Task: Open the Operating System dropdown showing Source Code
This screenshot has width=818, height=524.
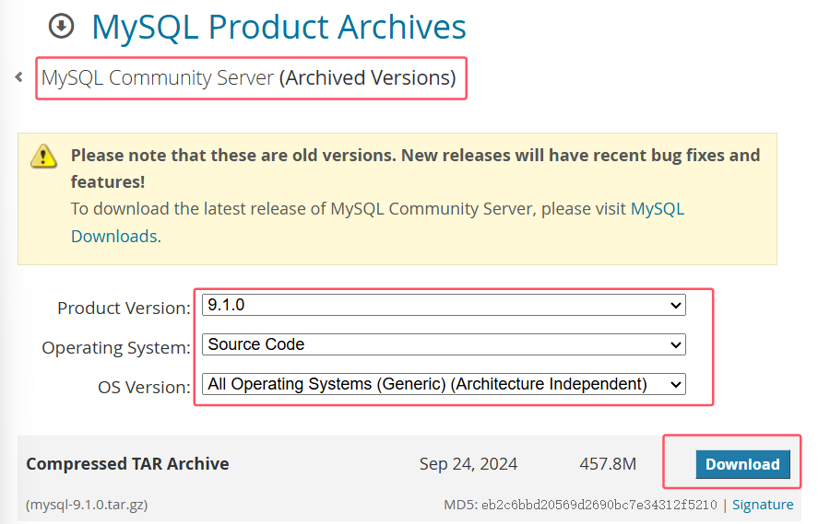Action: (x=444, y=344)
